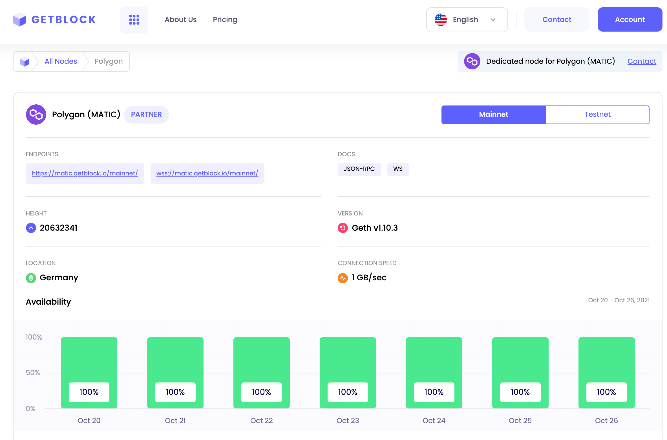667x440 pixels.
Task: Click the orange connection speed icon
Action: click(343, 278)
